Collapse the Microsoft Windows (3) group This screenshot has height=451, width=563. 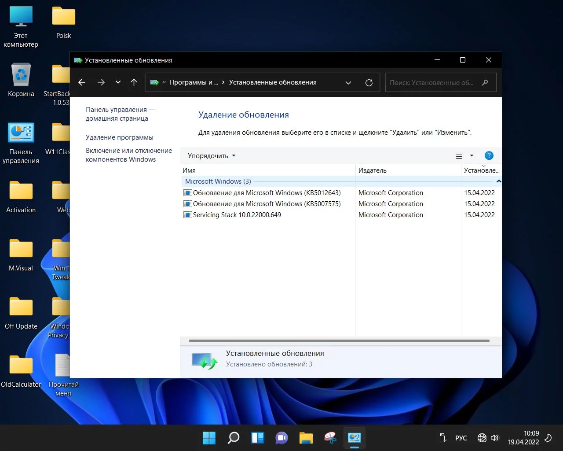point(498,181)
